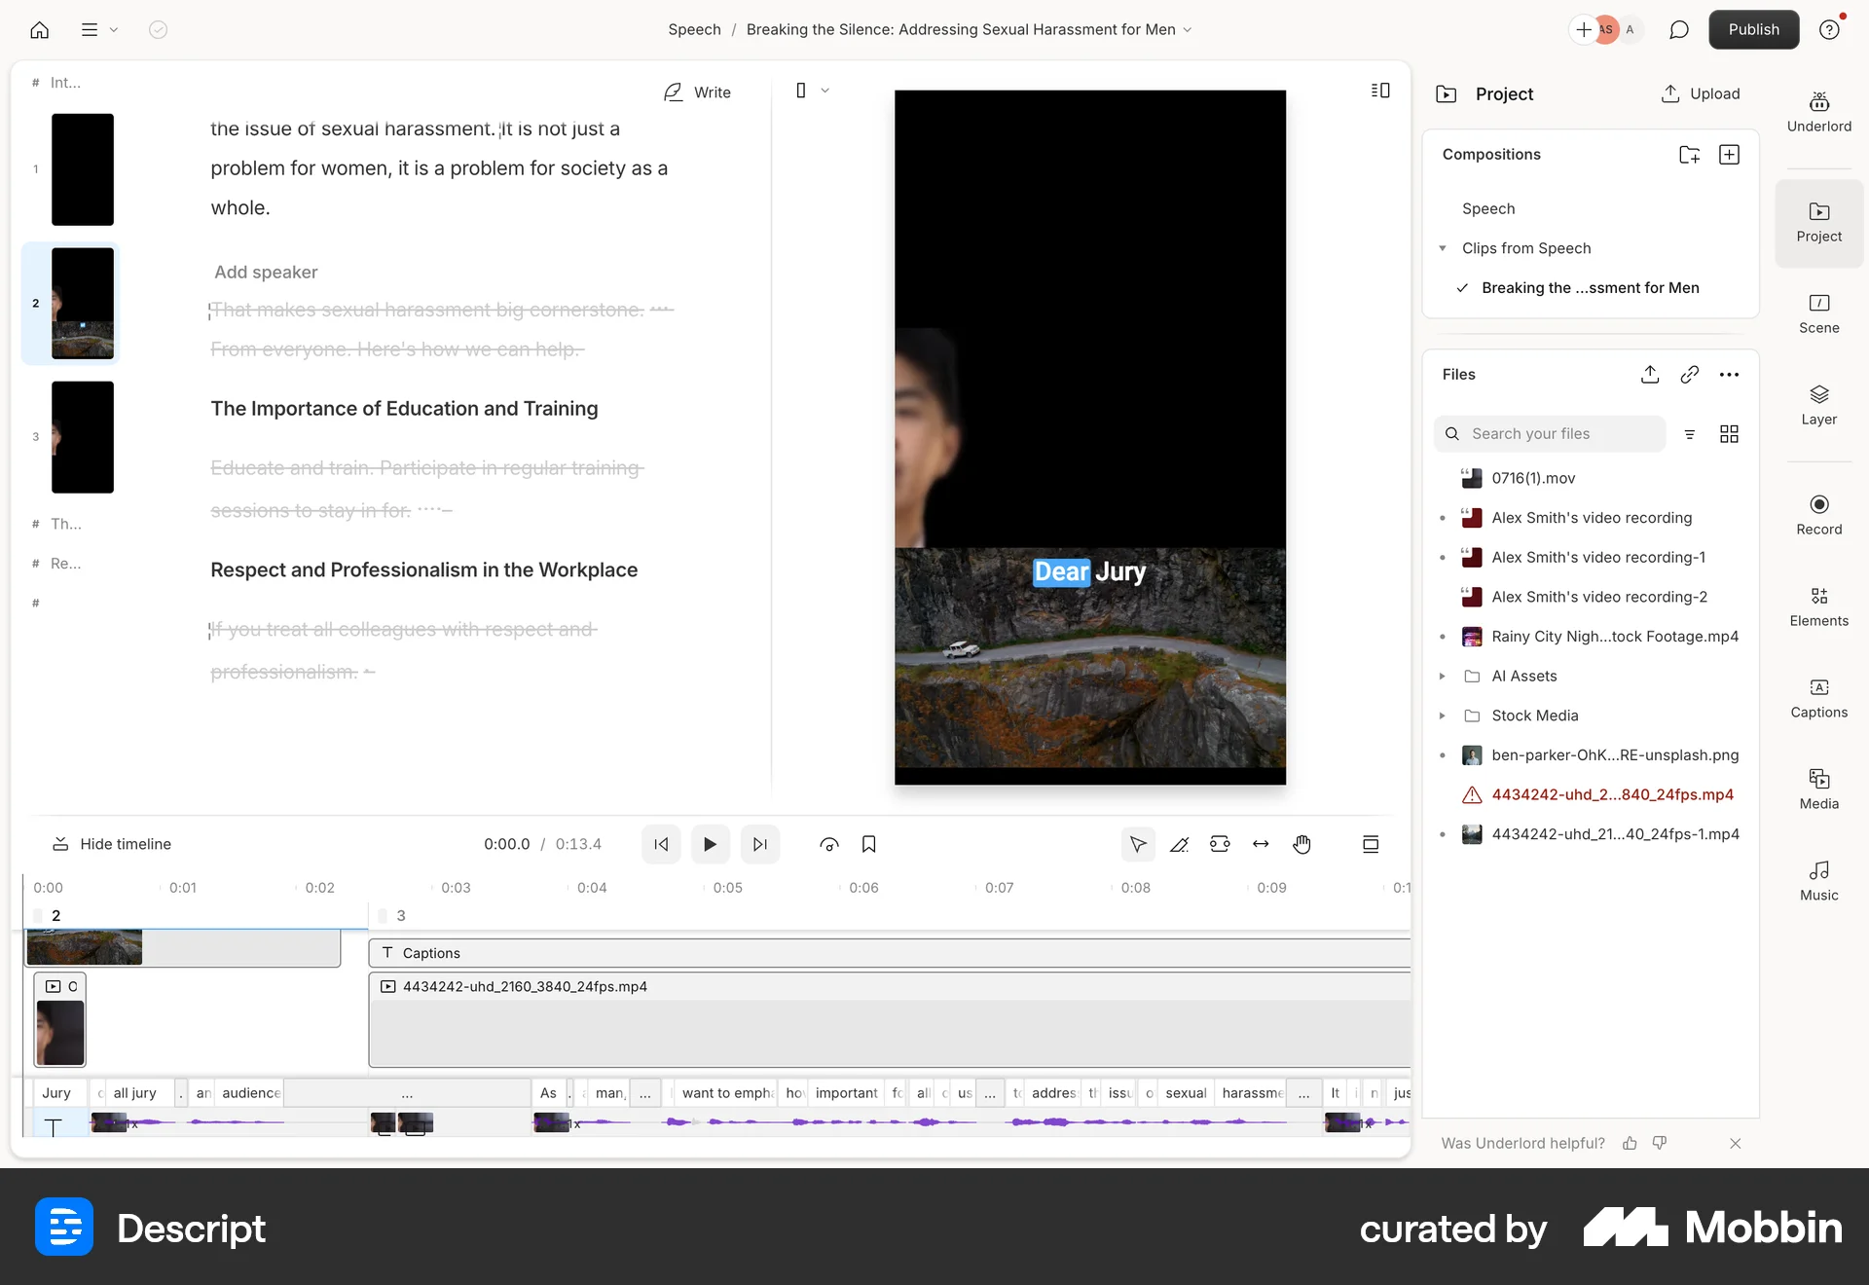Screen dimensions: 1869x1285
Task: Select the Speech composition in the Project panel
Action: click(x=1487, y=208)
